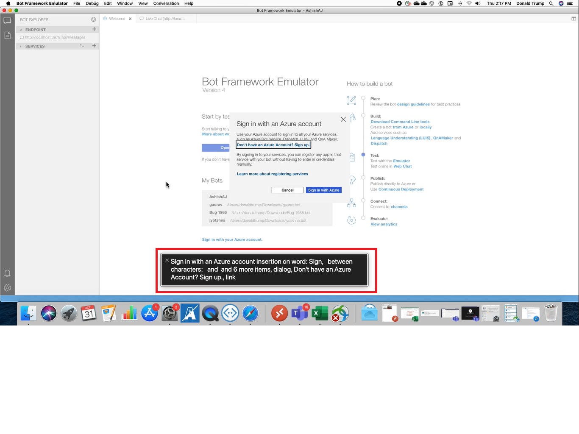Add a new service using the SERVICES plus icon

[x=94, y=46]
